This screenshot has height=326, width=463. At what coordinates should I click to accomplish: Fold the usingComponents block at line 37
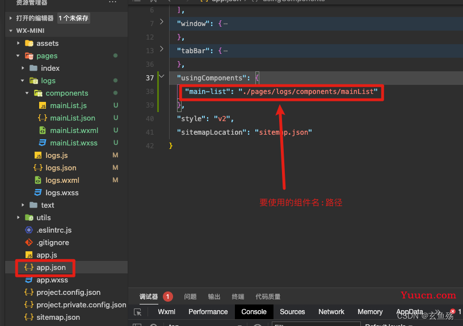[x=162, y=76]
